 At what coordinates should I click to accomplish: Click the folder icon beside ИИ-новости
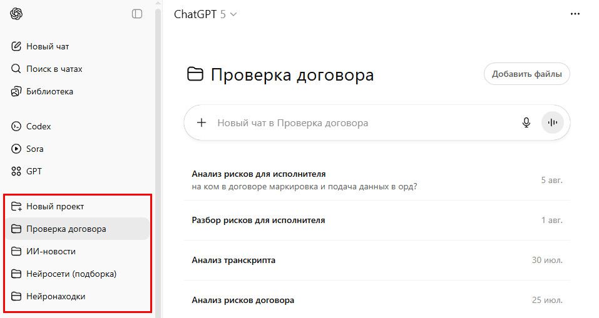click(x=16, y=251)
